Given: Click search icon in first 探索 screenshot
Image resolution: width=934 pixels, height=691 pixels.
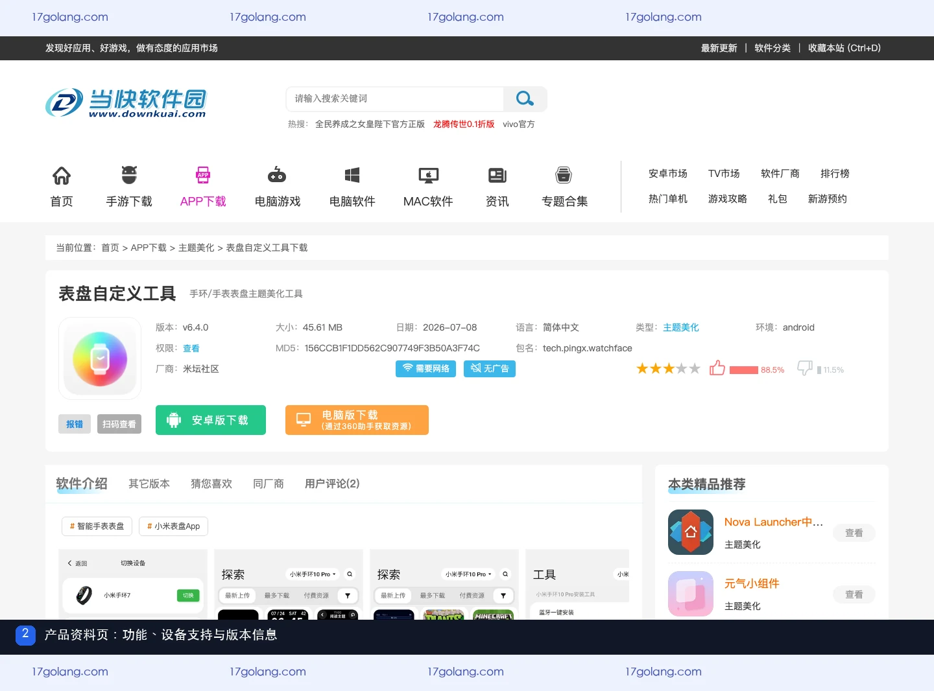Looking at the screenshot, I should tap(350, 574).
